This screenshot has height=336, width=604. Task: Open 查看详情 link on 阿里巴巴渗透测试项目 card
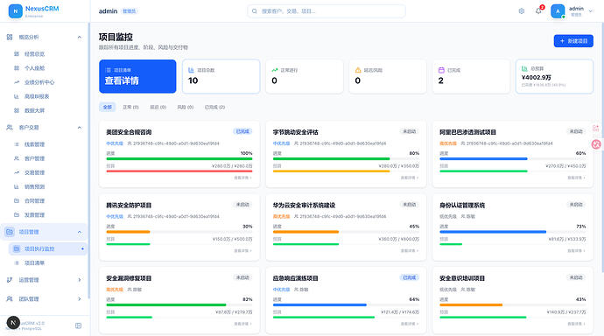pos(576,178)
